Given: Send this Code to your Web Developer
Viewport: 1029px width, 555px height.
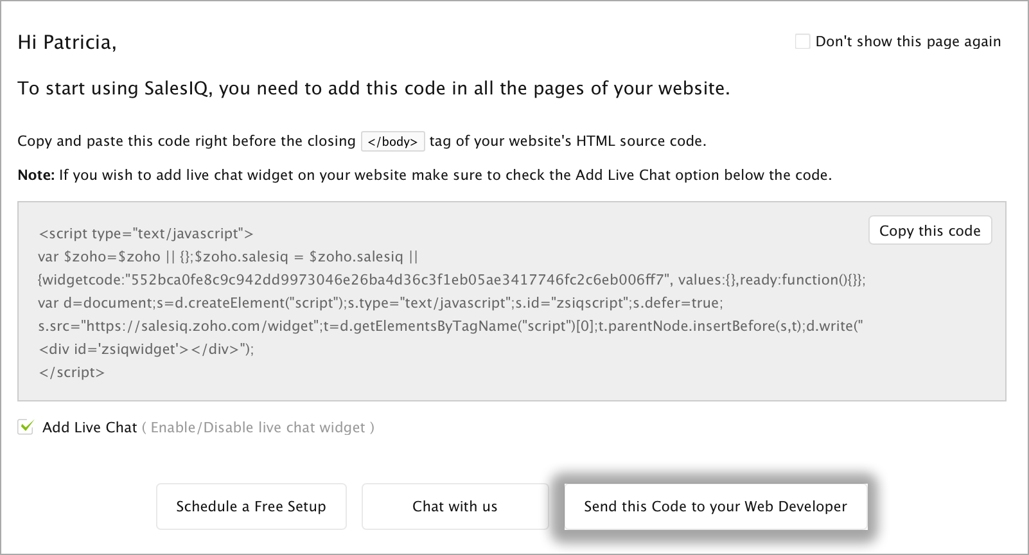Looking at the screenshot, I should (716, 506).
